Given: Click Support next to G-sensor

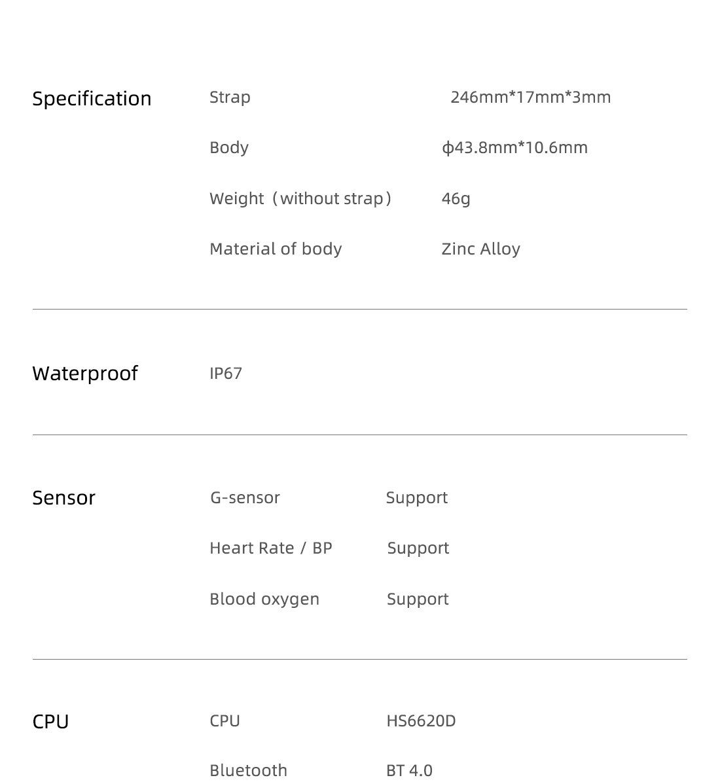Looking at the screenshot, I should (x=417, y=498).
